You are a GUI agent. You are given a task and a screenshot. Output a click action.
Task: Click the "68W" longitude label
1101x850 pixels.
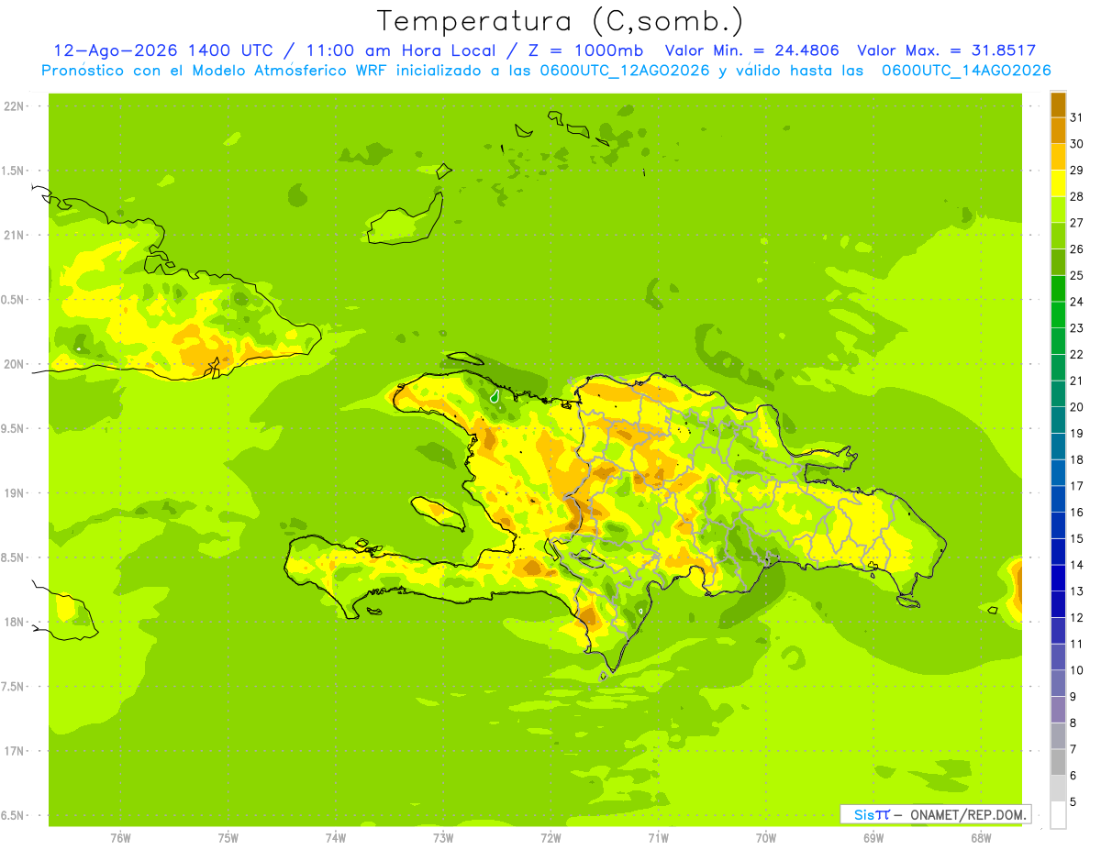pos(981,838)
